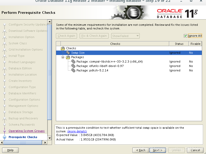Click the Fixable column header

pyautogui.click(x=195, y=44)
